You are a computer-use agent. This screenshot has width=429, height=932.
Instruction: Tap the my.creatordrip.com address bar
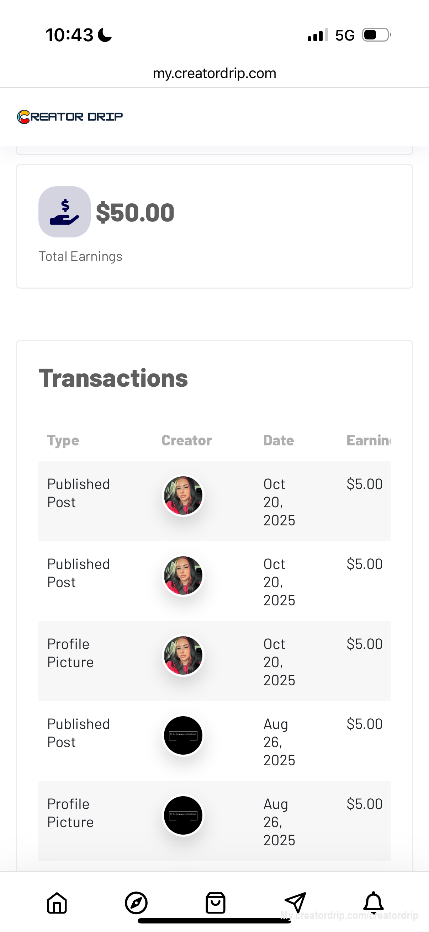coord(214,74)
